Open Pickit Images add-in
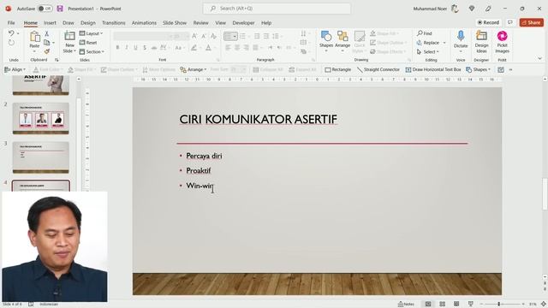This screenshot has width=548, height=308. click(x=503, y=42)
